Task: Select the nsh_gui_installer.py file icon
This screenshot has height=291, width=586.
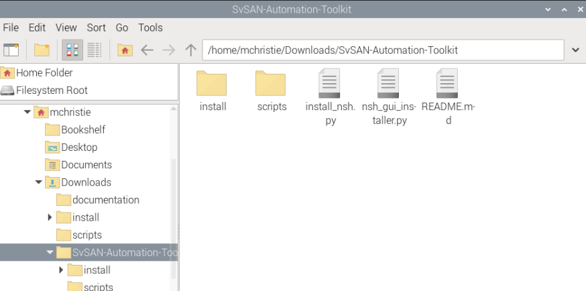Action: [388, 83]
